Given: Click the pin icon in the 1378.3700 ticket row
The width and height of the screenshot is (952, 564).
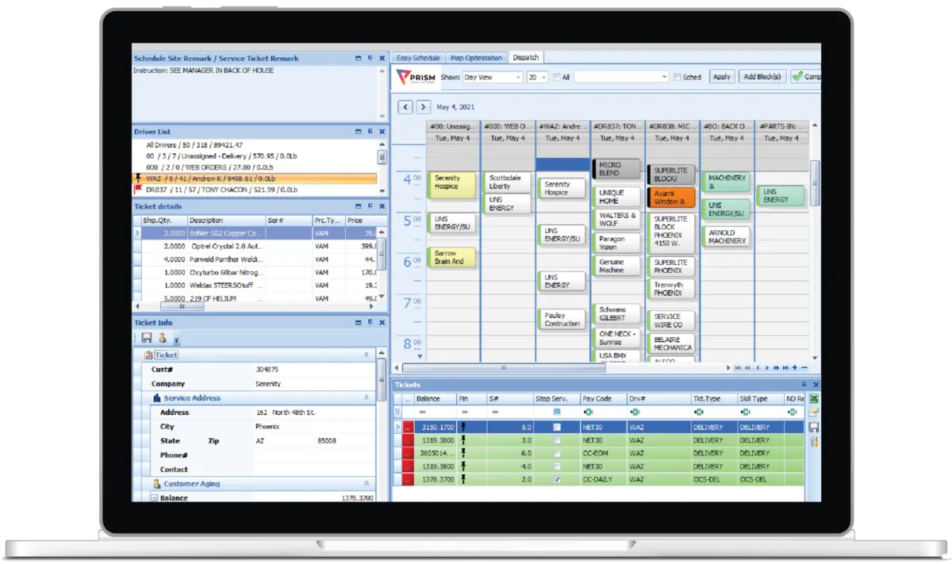Looking at the screenshot, I should pos(463,480).
